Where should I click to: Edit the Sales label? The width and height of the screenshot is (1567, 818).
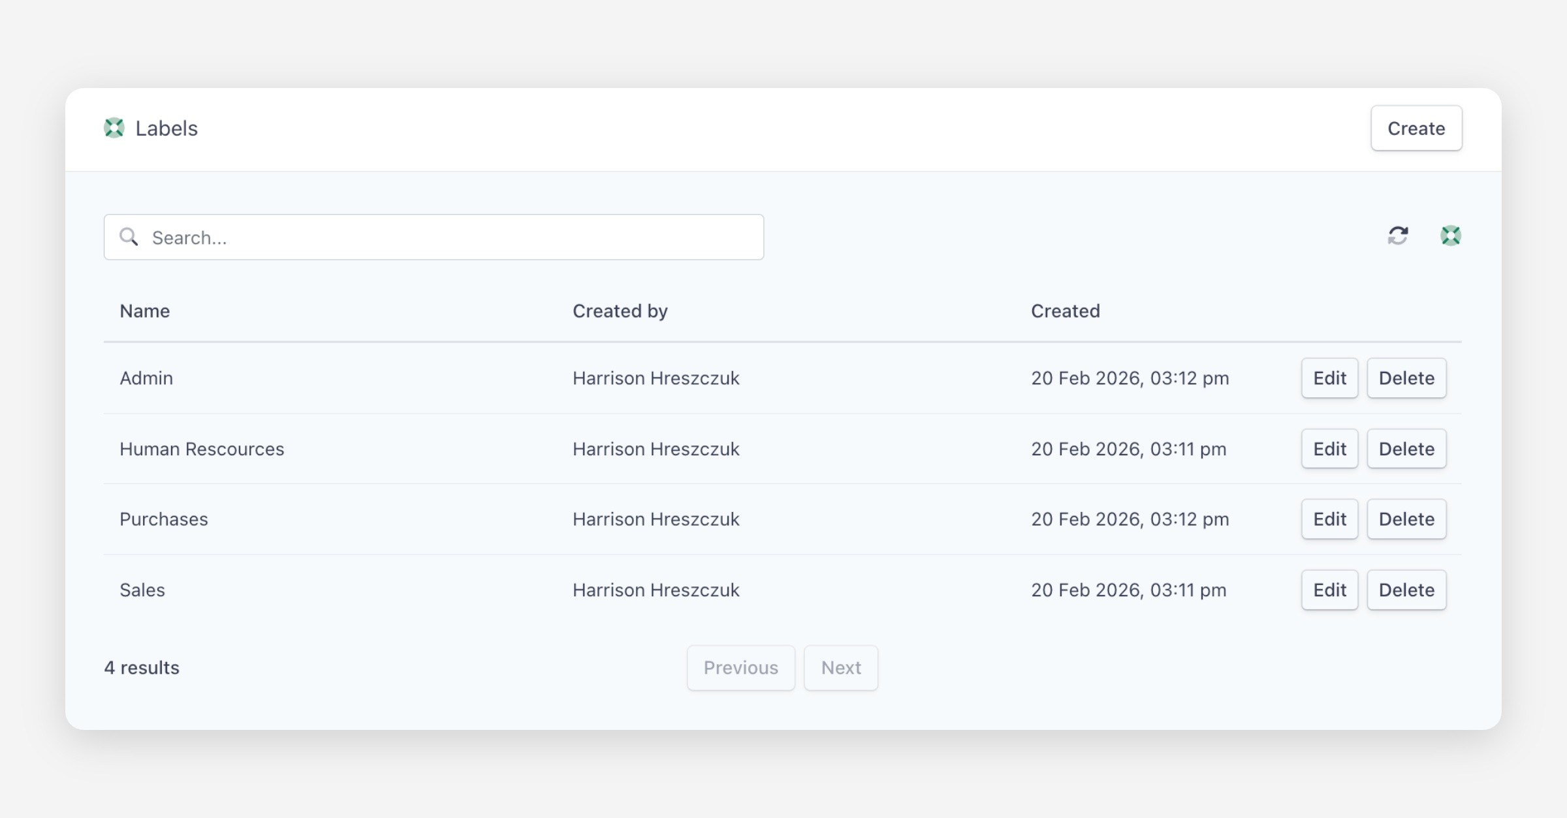tap(1329, 590)
